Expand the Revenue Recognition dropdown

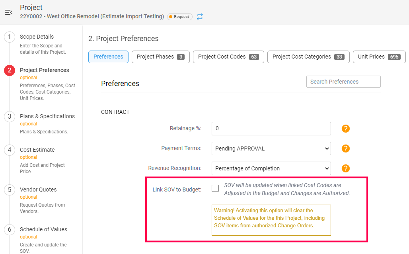(x=271, y=168)
